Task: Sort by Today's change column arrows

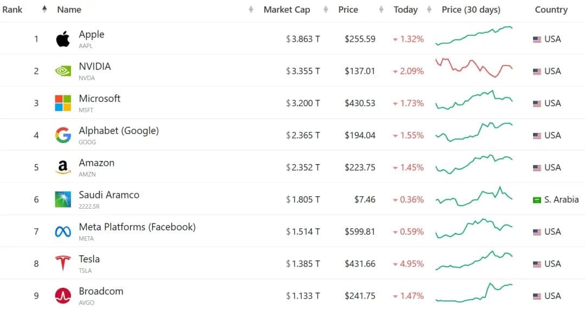Action: (429, 9)
